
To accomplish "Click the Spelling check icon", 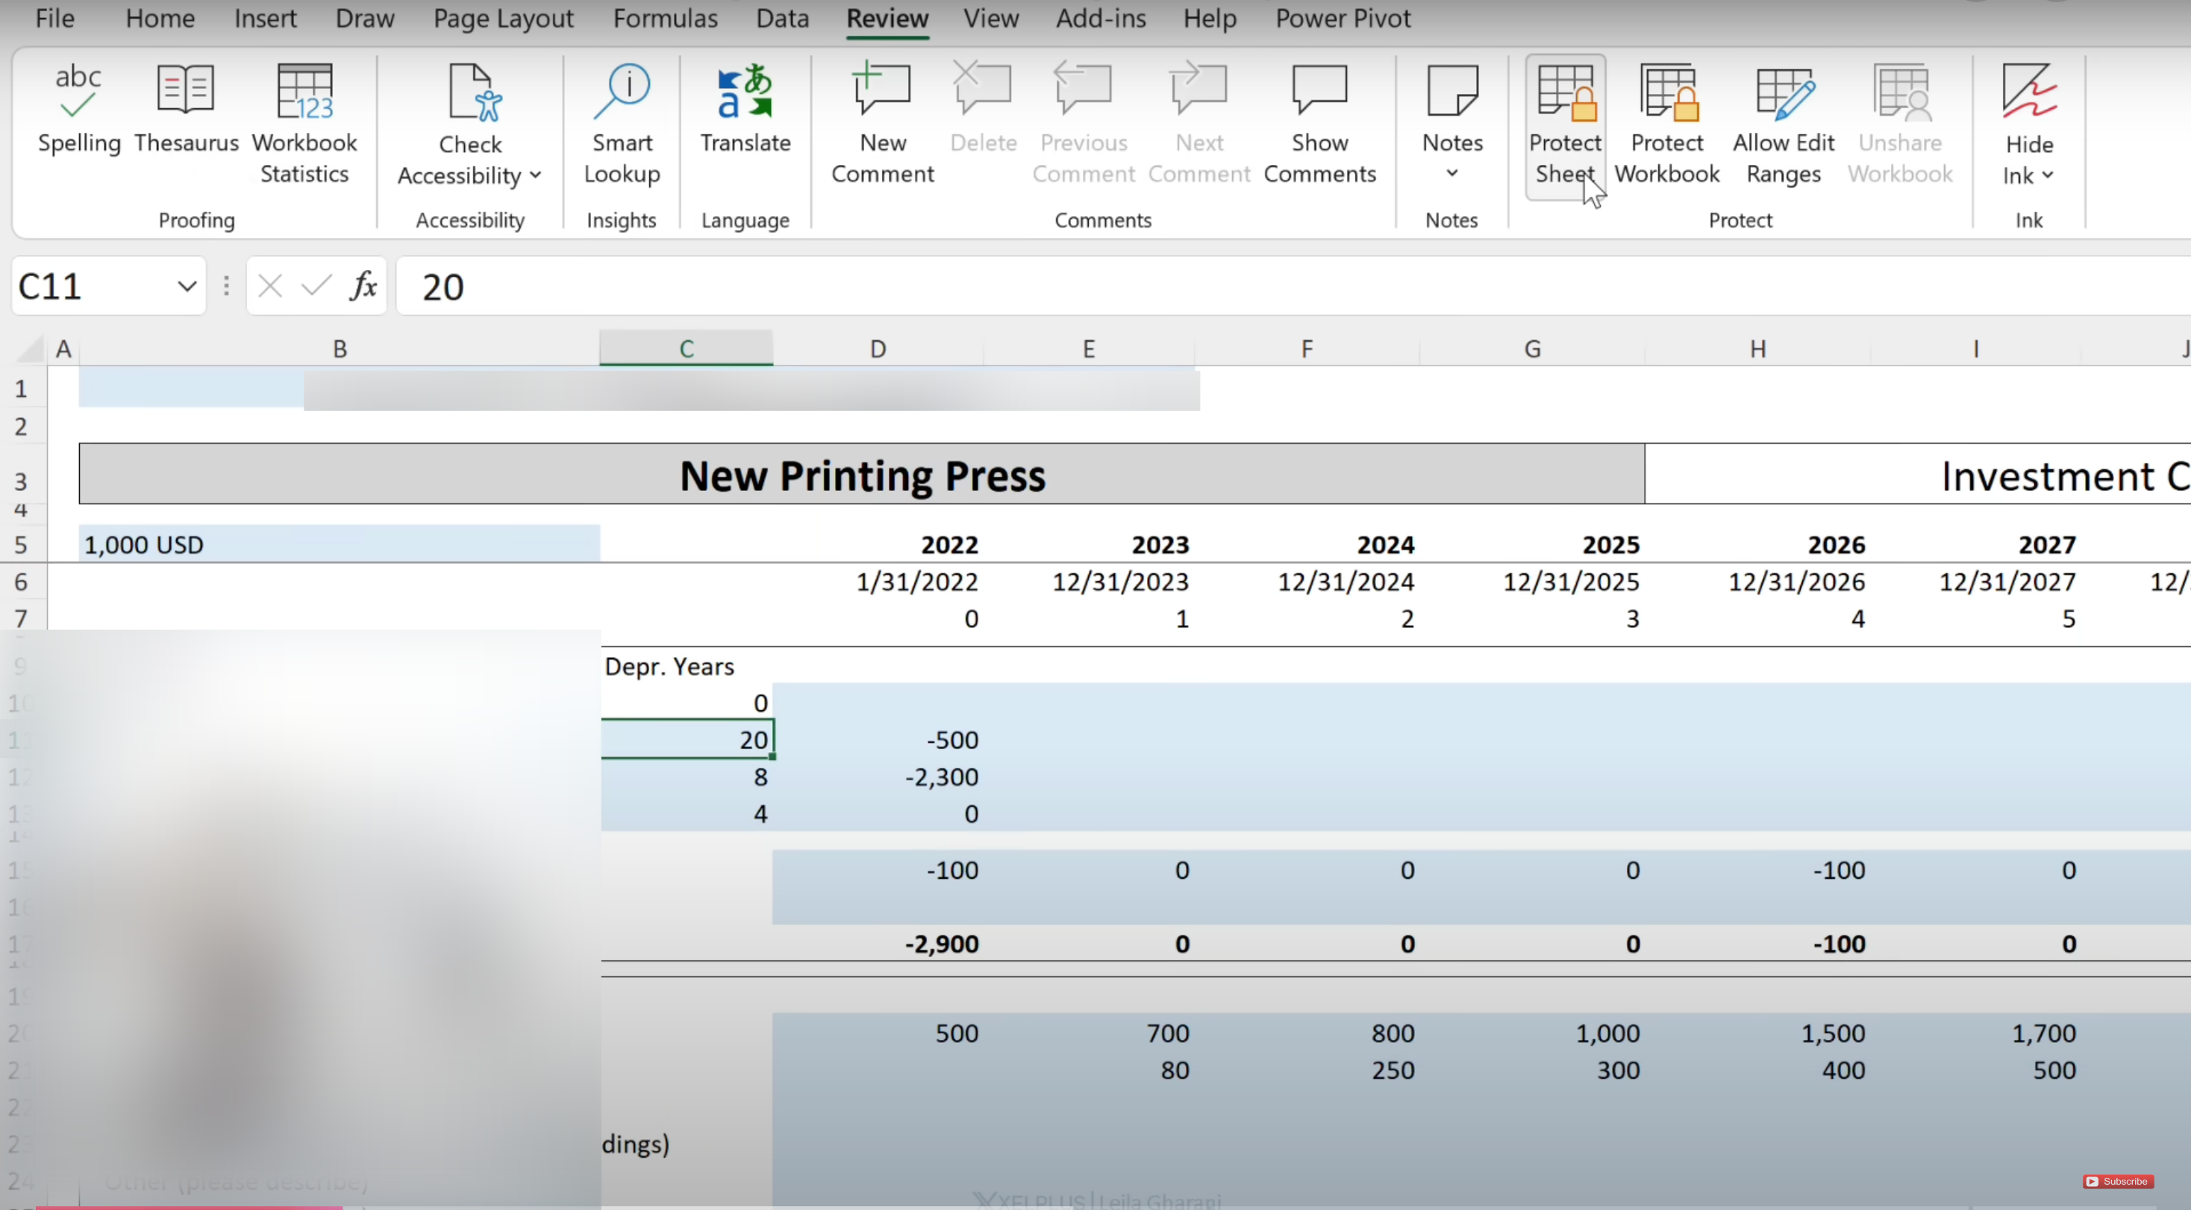I will 78,92.
